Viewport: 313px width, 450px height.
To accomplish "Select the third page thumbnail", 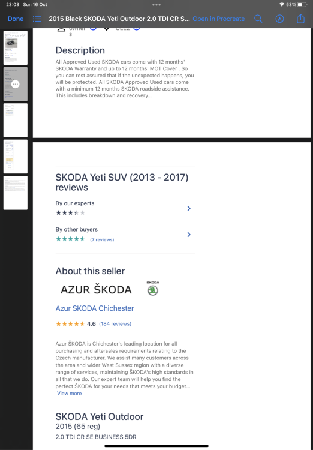I will click(16, 120).
